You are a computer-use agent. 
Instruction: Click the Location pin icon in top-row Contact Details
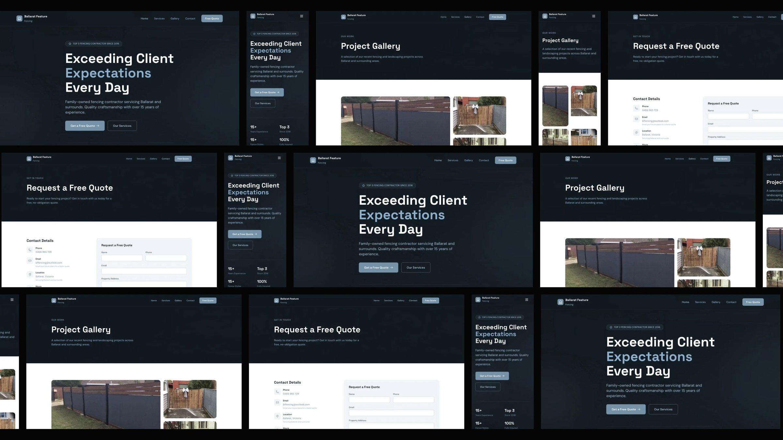click(x=636, y=133)
